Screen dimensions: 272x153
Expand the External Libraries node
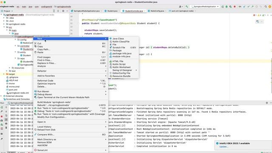click(x=1, y=96)
